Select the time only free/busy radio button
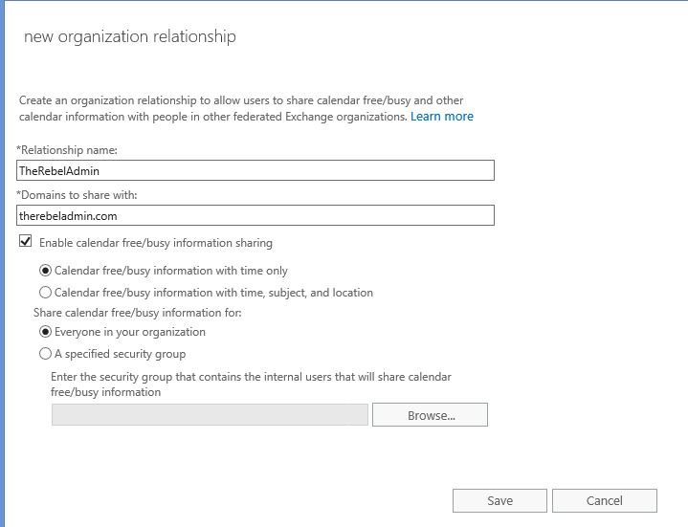The image size is (688, 527). pos(45,271)
